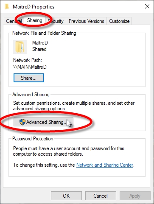This screenshot has height=204, width=154.
Task: Go to the Previous Versions tab
Action: pyautogui.click(x=86, y=21)
